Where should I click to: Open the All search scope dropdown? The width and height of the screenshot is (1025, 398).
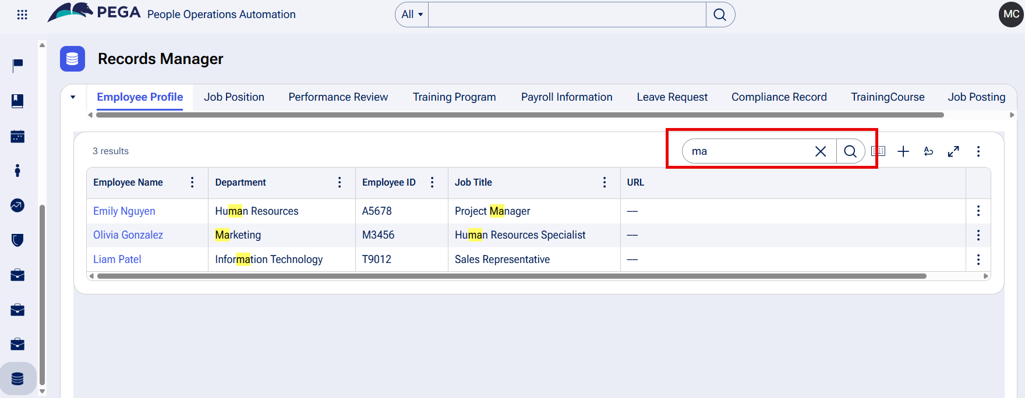pyautogui.click(x=412, y=15)
